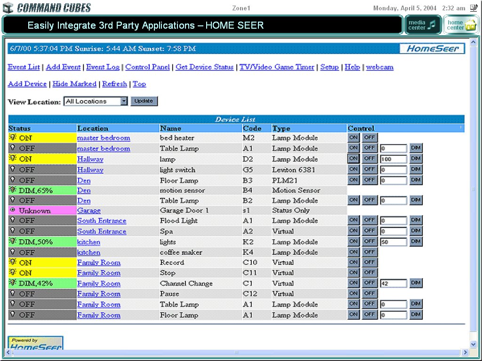
Task: Click the Powered by HomeSeer badge
Action: (x=36, y=344)
